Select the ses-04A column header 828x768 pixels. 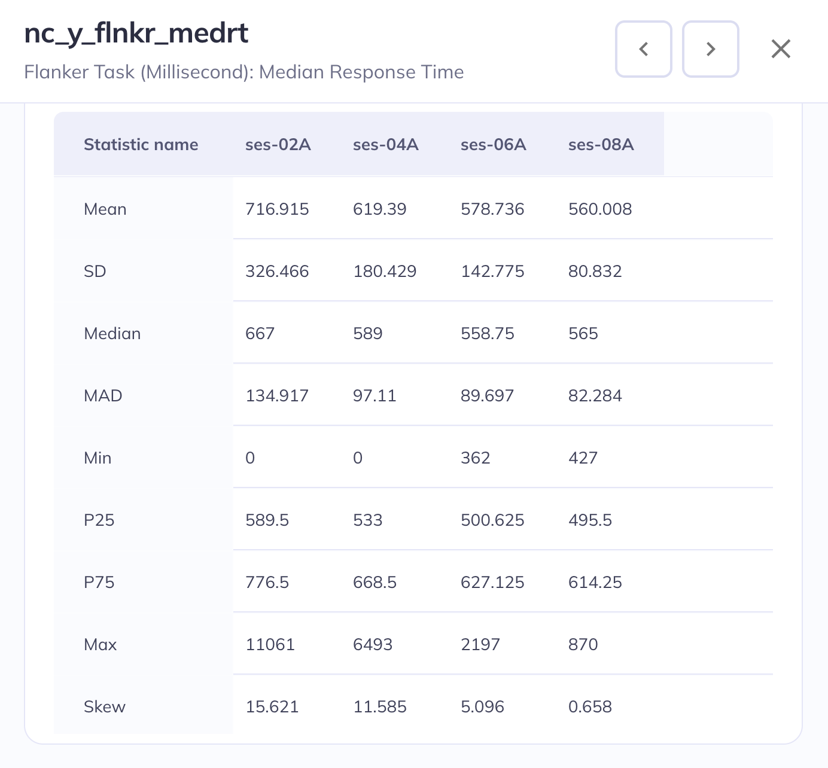click(x=386, y=144)
